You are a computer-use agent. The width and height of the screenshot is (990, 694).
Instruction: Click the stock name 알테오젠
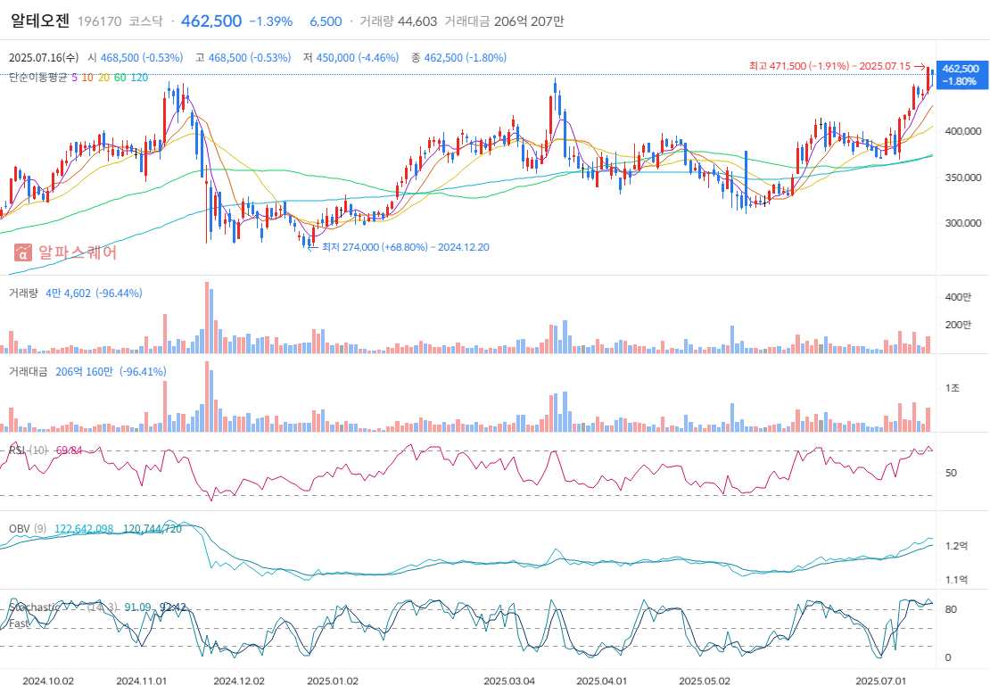[40, 21]
